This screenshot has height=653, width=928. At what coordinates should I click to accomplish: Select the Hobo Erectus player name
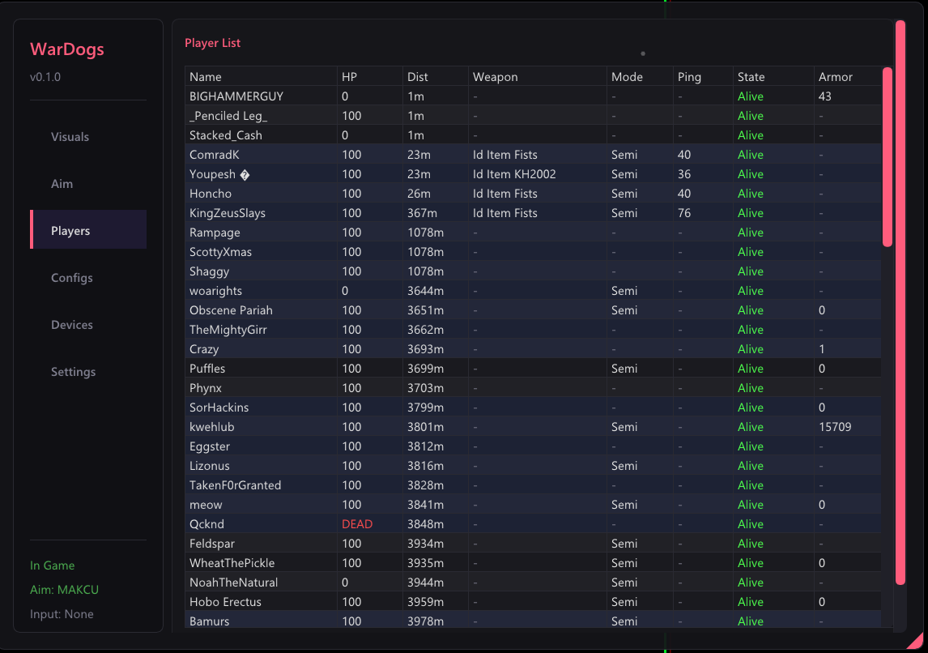(x=225, y=602)
